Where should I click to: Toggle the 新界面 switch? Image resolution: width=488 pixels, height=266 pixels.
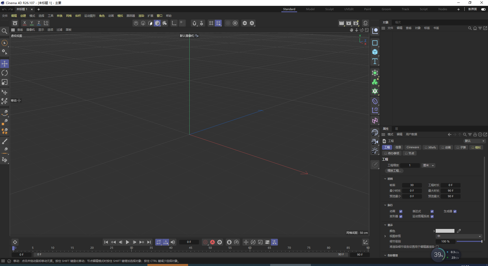(x=483, y=9)
